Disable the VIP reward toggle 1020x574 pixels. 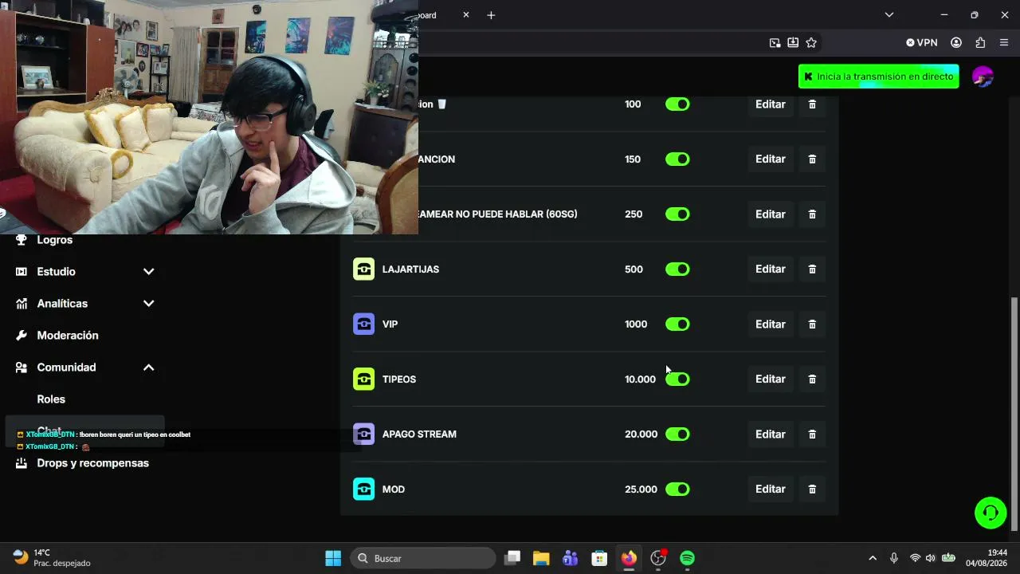[677, 324]
